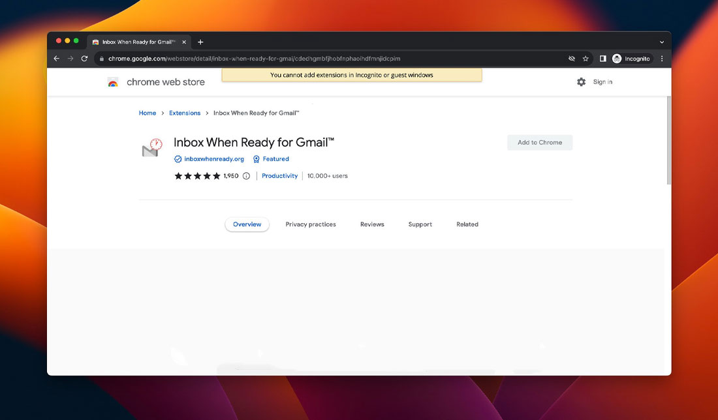Open the Privacy practices tab
This screenshot has width=718, height=420.
[311, 224]
